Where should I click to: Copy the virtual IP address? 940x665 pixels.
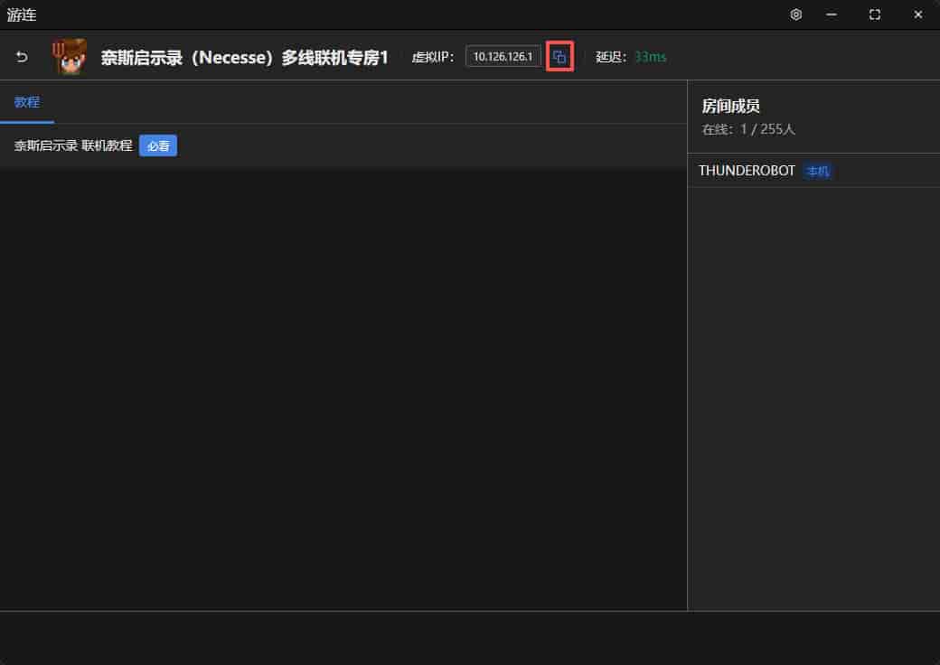tap(559, 56)
